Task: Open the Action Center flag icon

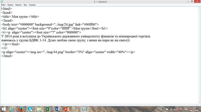Action: [181, 109]
